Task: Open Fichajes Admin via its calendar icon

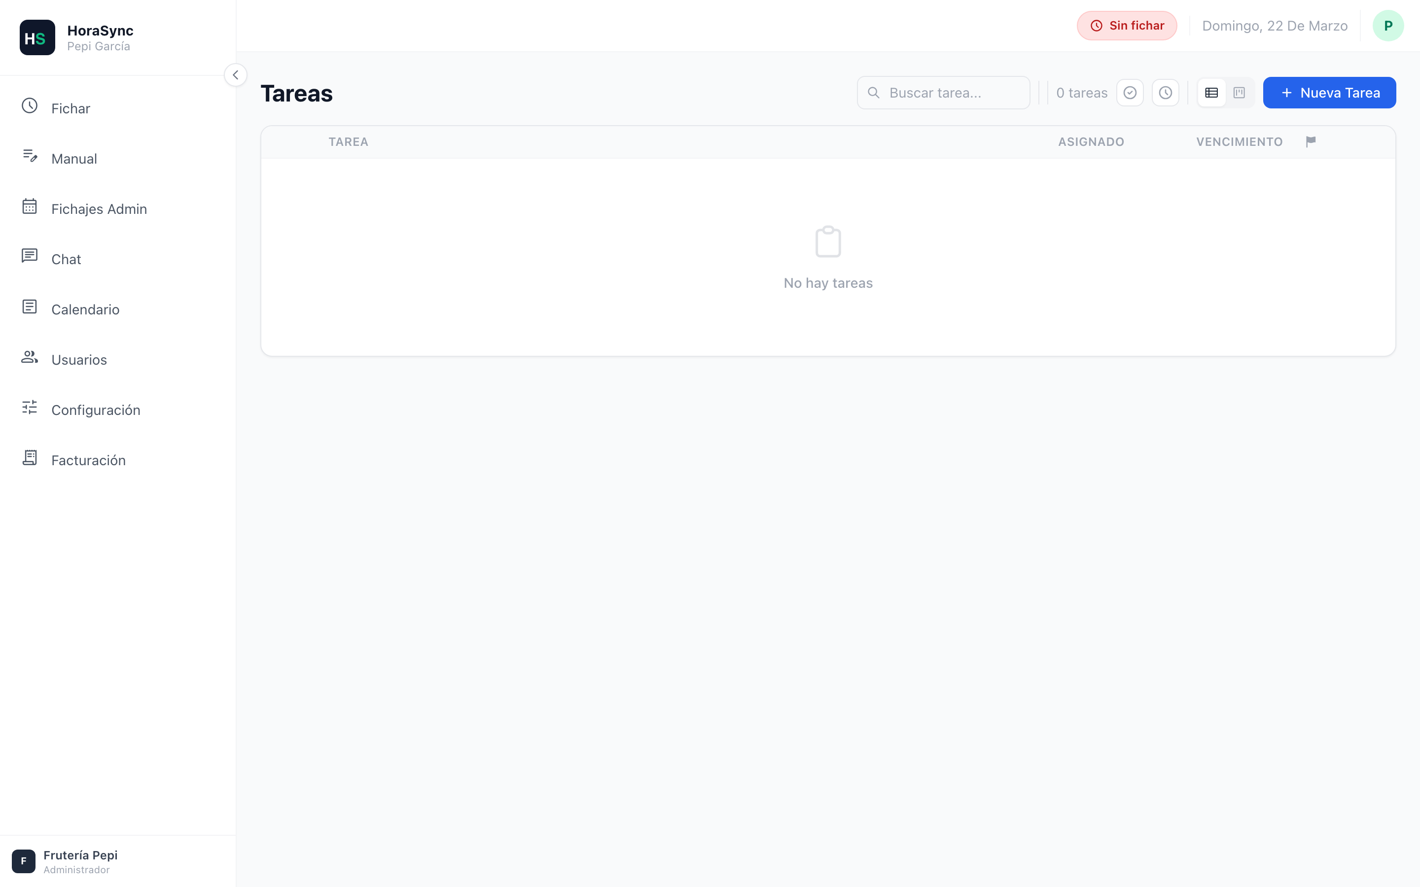Action: [x=30, y=207]
